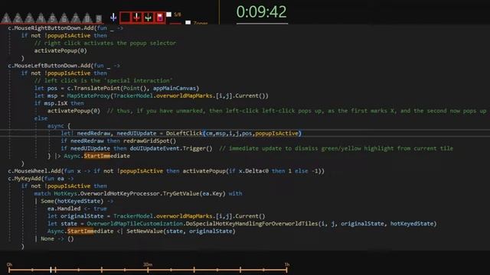
Task: Toggle the Zones checkbox
Action: (x=188, y=22)
